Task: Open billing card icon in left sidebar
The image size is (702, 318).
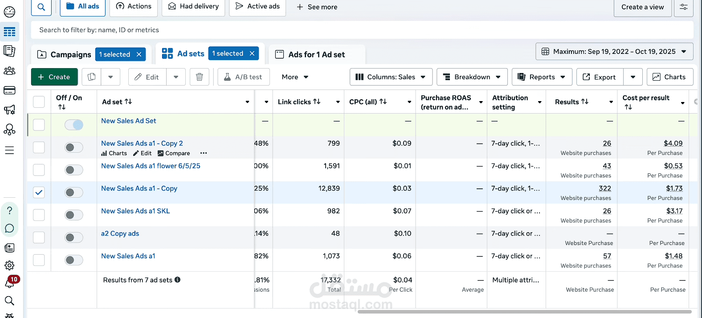Action: pos(9,90)
